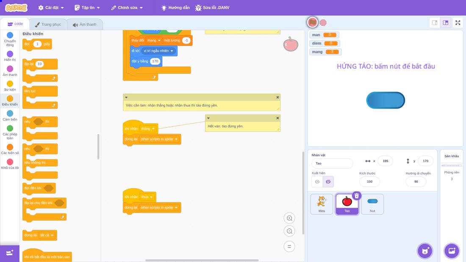Viewport: 466px width, 262px height.
Task: Open the choose a sprite button
Action: click(x=425, y=251)
